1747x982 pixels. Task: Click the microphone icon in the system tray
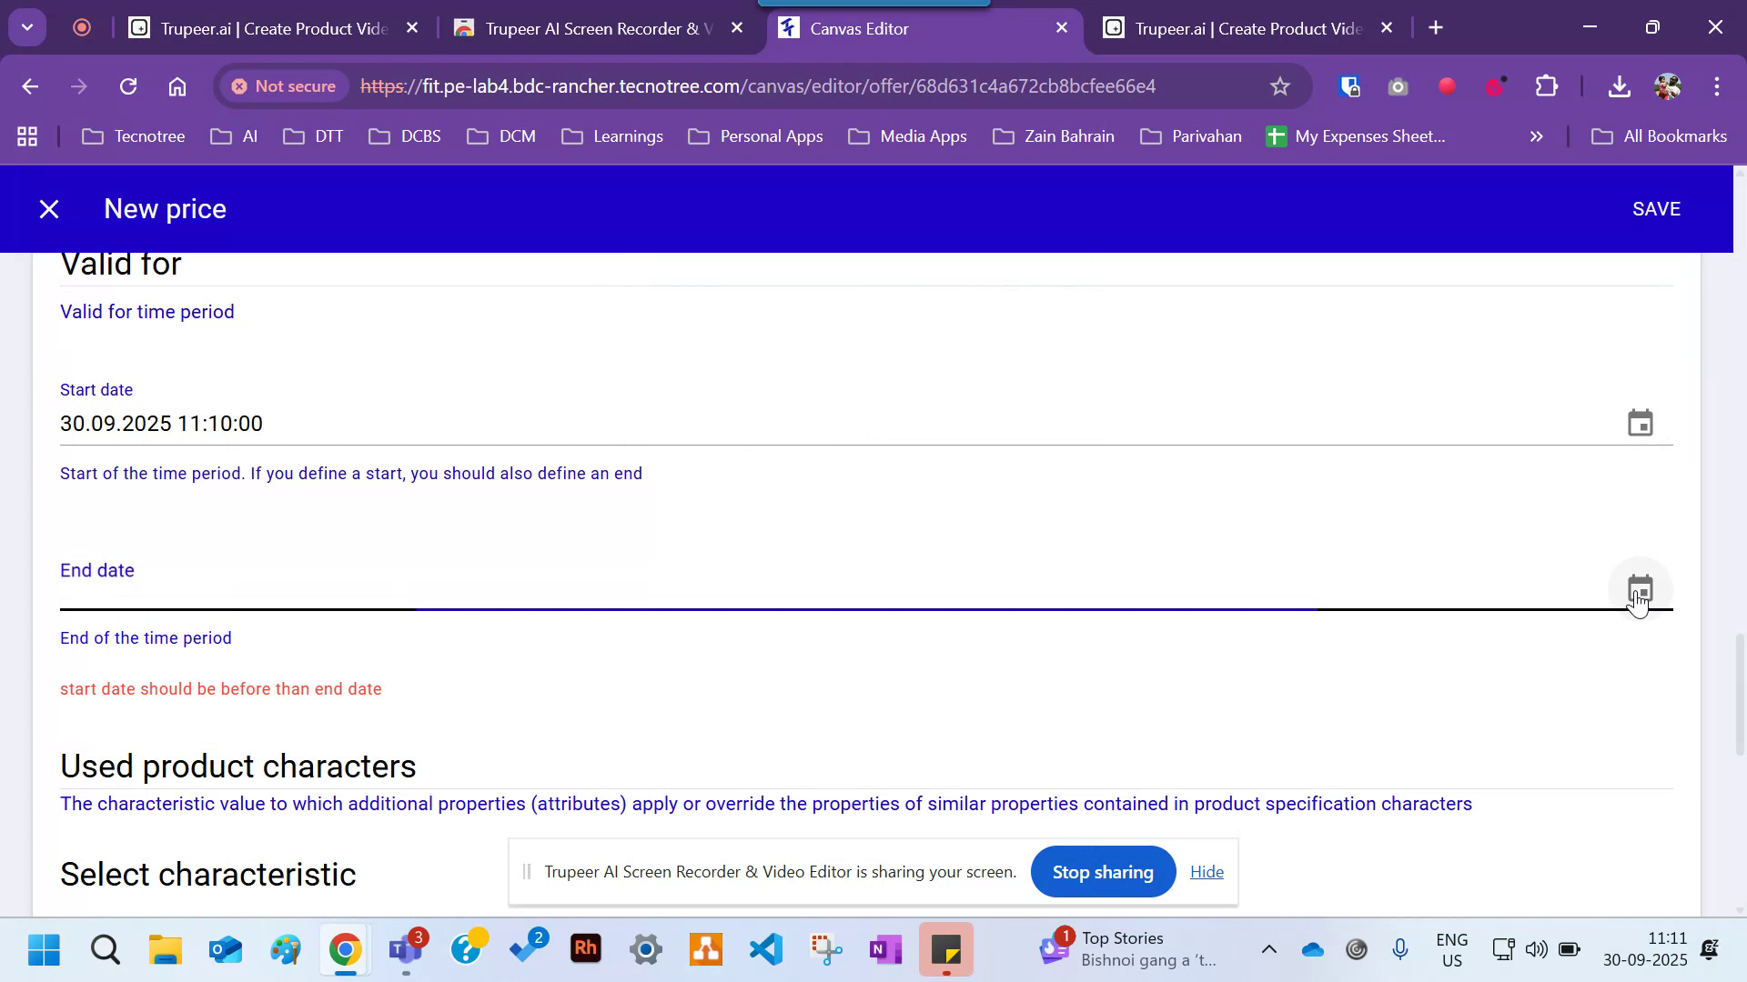(x=1399, y=949)
